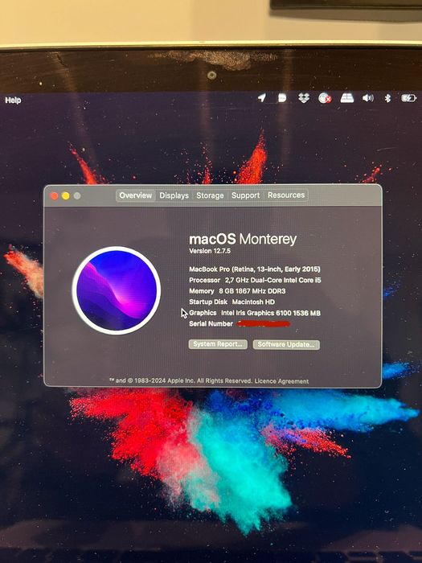The width and height of the screenshot is (422, 563).
Task: Click the macOS Monterey title text
Action: [x=243, y=239]
